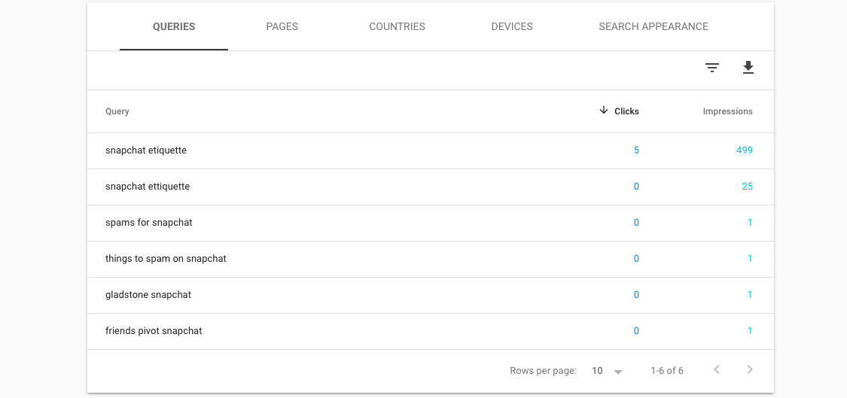Sort by the Clicks column header
The height and width of the screenshot is (398, 847).
click(x=626, y=111)
